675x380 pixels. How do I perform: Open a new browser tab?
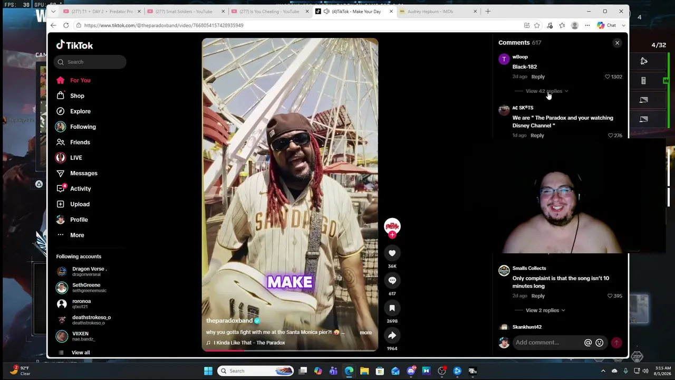click(488, 11)
